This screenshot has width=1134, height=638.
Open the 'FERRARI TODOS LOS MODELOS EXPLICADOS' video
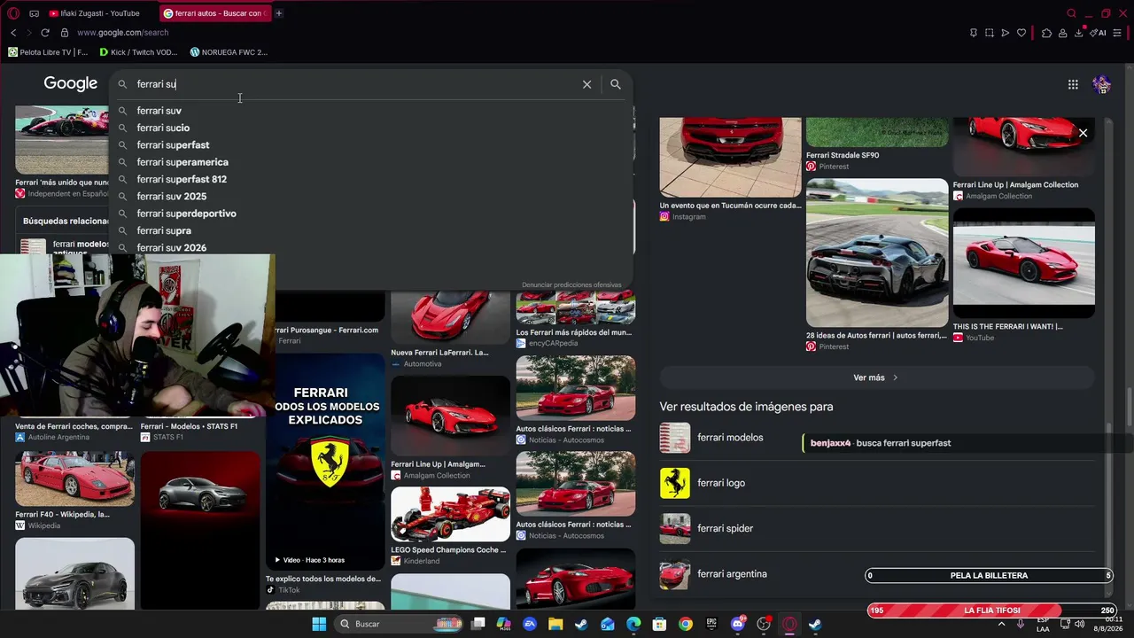[325, 461]
